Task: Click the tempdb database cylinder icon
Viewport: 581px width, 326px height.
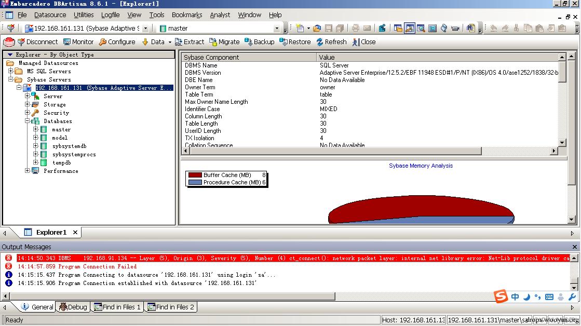Action: click(x=44, y=162)
